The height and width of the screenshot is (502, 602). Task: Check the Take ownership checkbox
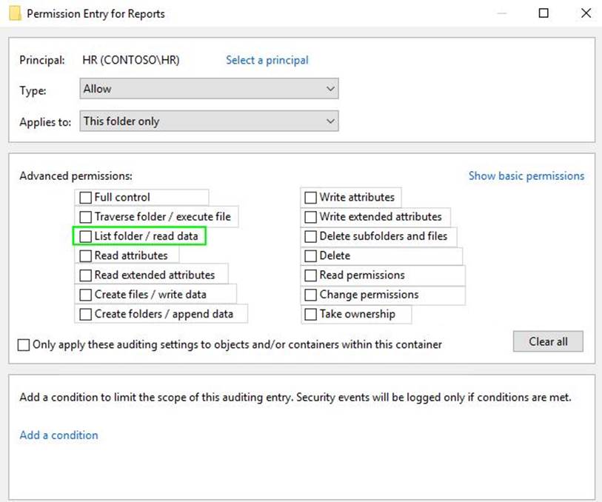click(x=311, y=314)
